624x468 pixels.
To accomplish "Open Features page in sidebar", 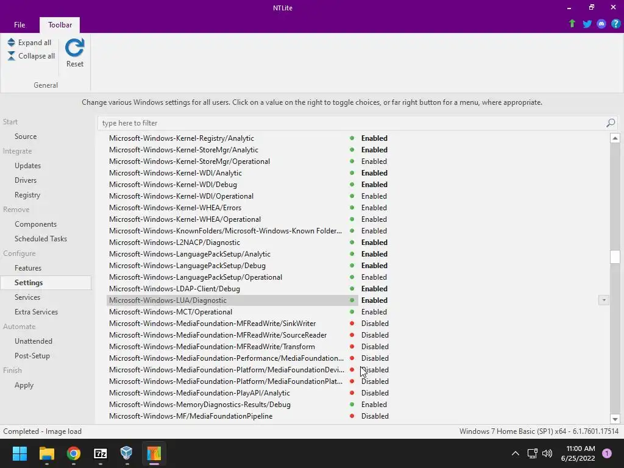I will [28, 268].
